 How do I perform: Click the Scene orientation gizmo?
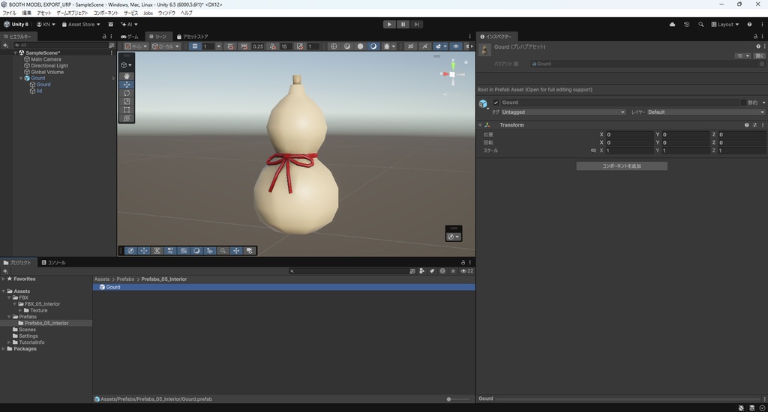[452, 74]
